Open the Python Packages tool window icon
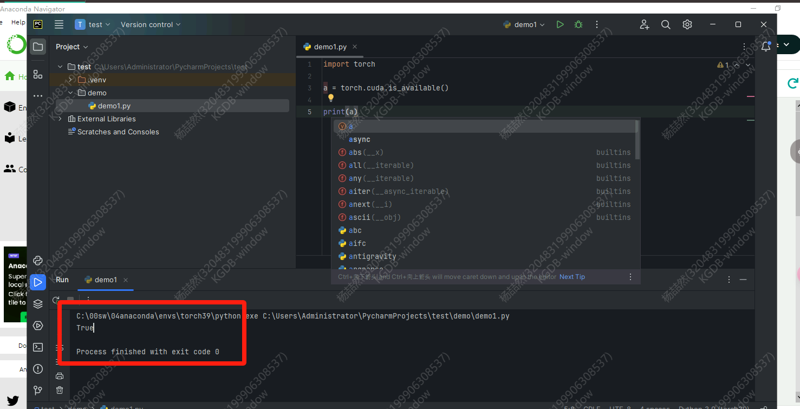The image size is (800, 409). pyautogui.click(x=38, y=261)
